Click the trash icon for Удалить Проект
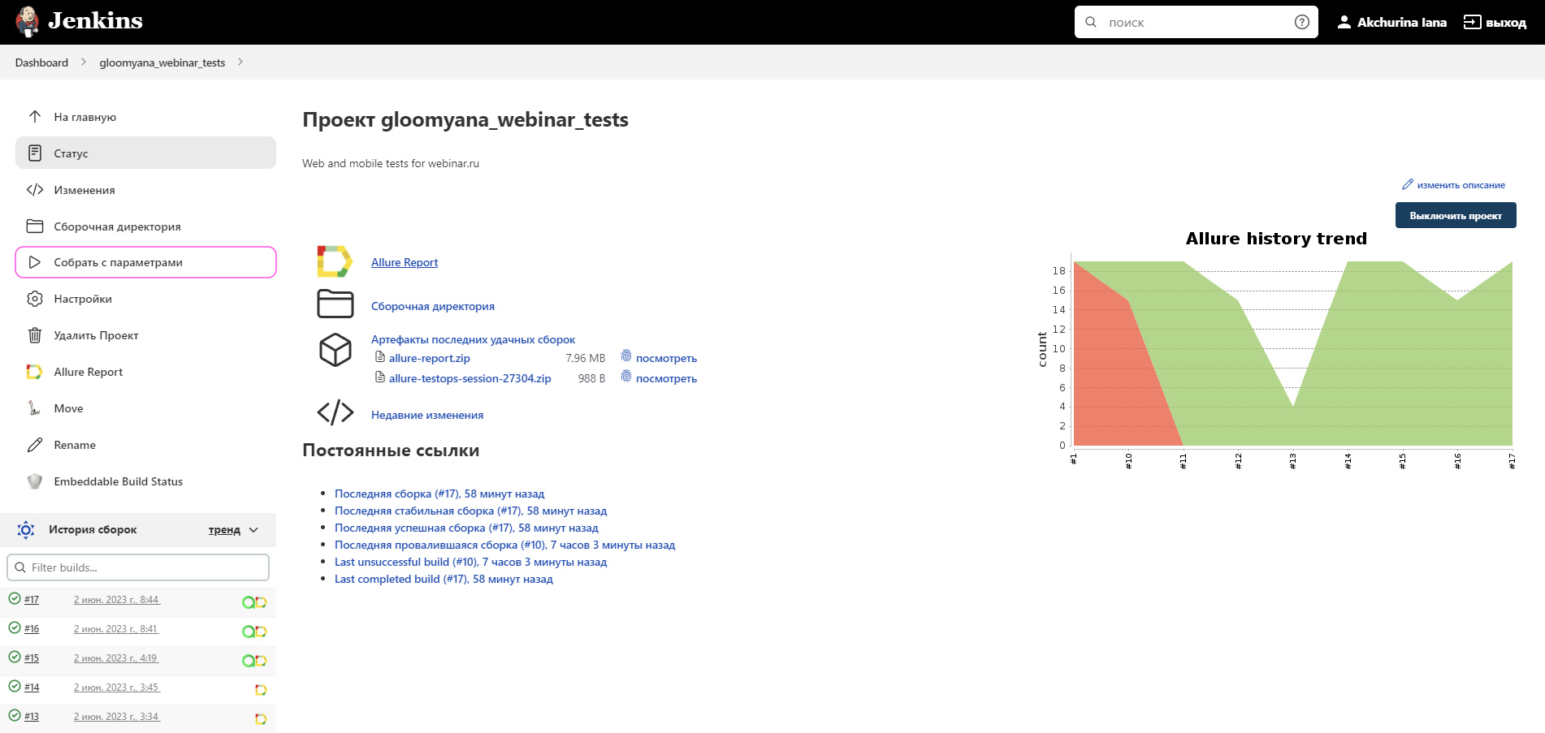Screen dimensions: 1545x733 (35, 335)
